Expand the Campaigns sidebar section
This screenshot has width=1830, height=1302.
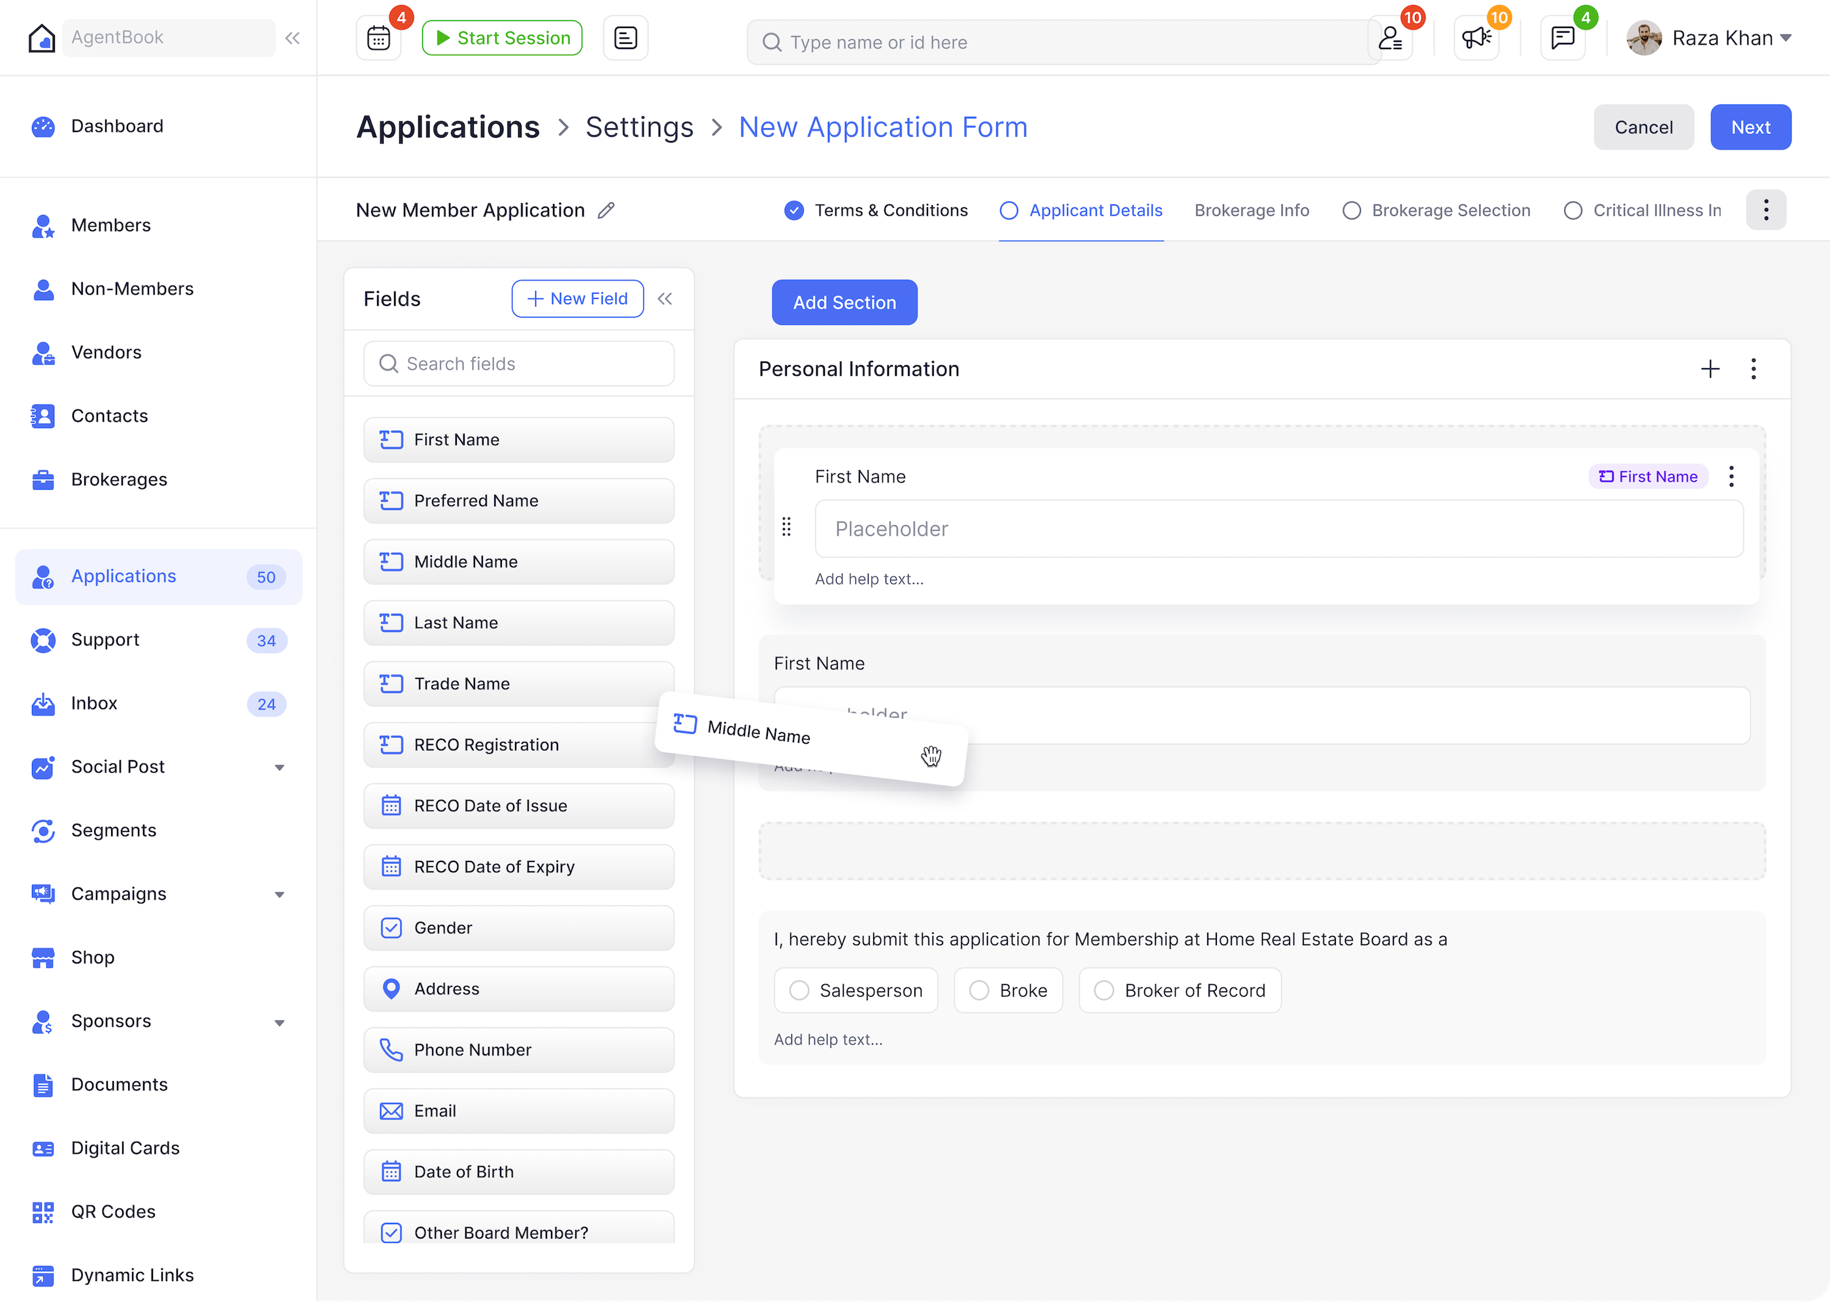(280, 894)
